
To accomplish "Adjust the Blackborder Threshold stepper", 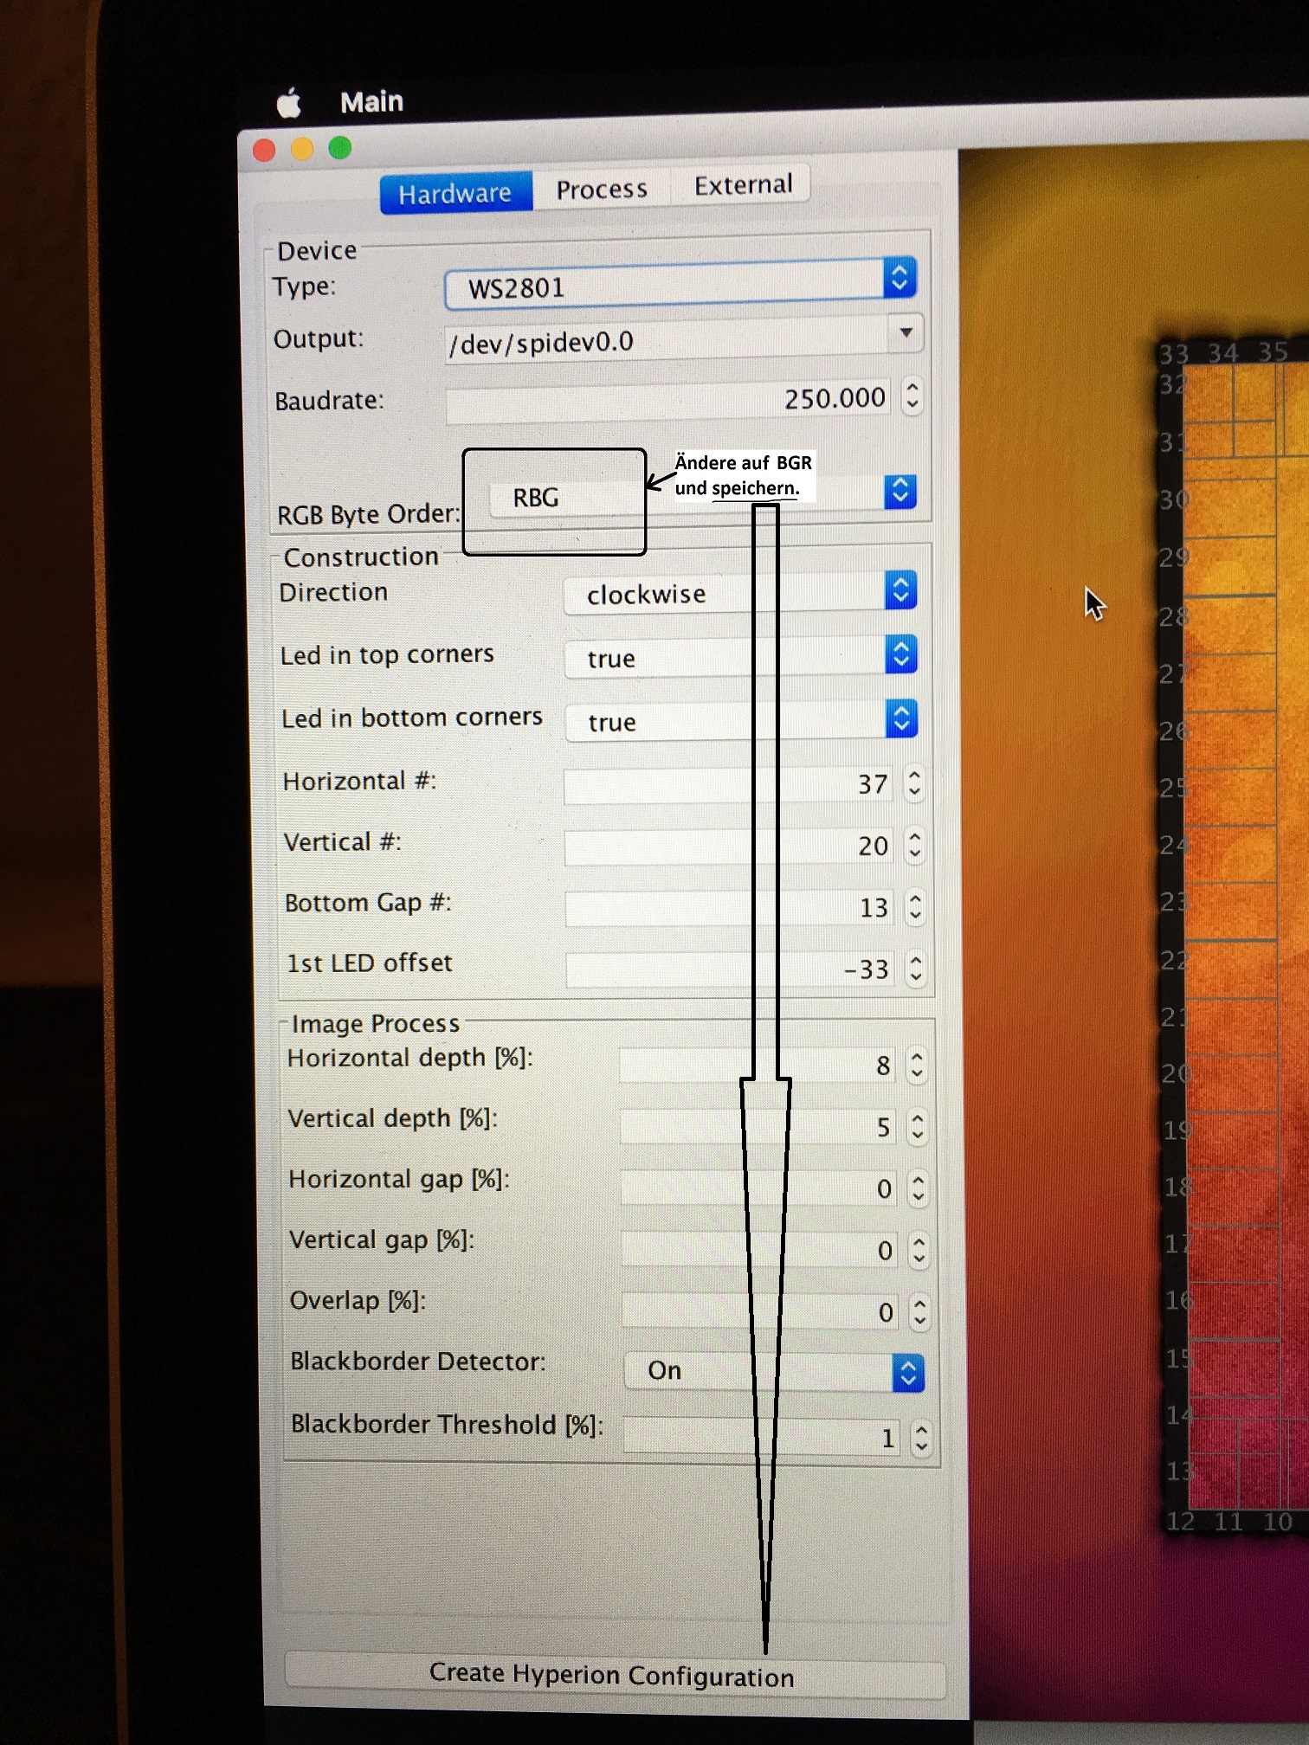I will click(x=921, y=1438).
